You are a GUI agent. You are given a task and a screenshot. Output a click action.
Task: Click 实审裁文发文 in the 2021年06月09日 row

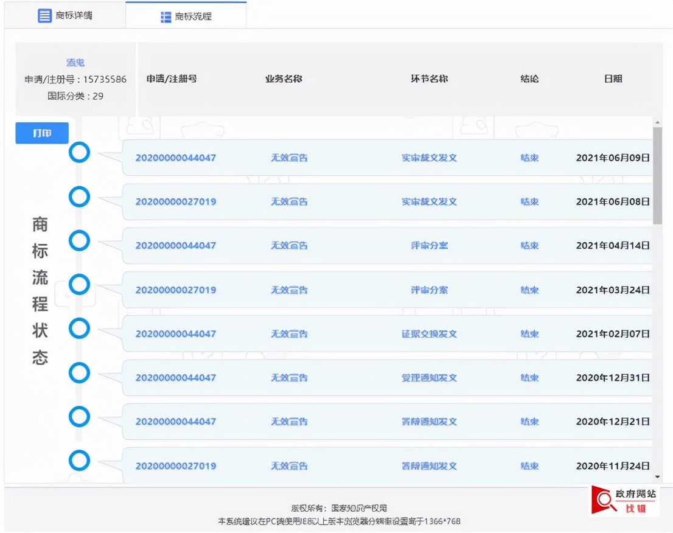429,158
